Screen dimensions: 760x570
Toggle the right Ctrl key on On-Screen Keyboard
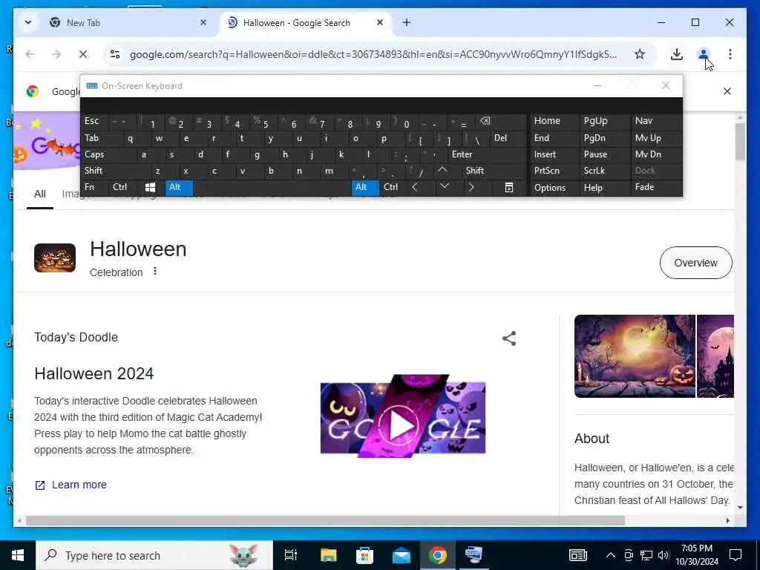pos(393,187)
